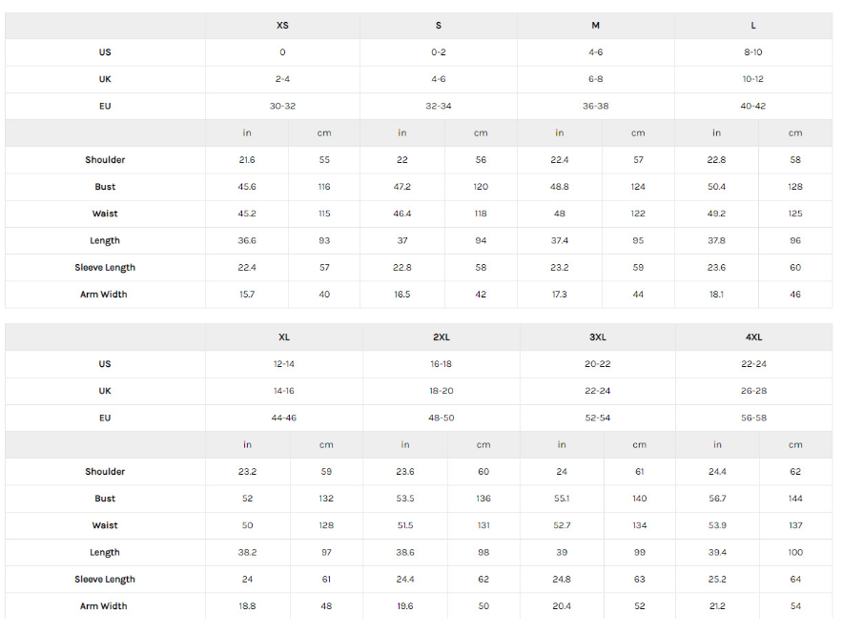Screen dimensions: 843x633
Task: Select the XL waist value 128
Action: [x=326, y=525]
